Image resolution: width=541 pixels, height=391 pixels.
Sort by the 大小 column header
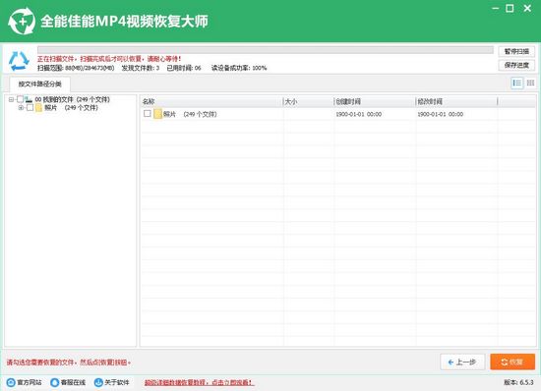(308, 101)
